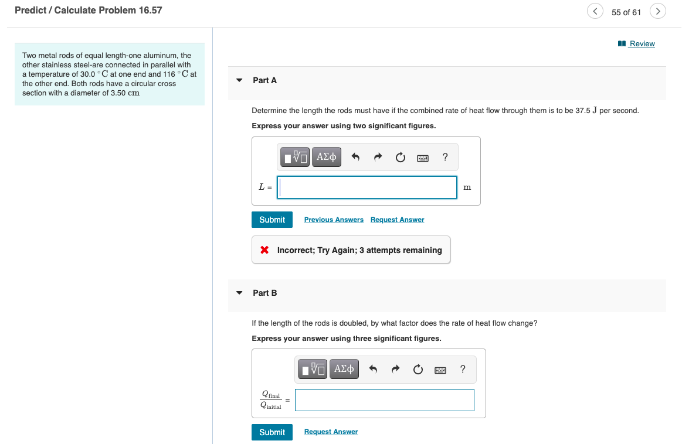Expand the equation template dropdown in Part B
Viewport: 682px width, 444px height.
coord(312,368)
